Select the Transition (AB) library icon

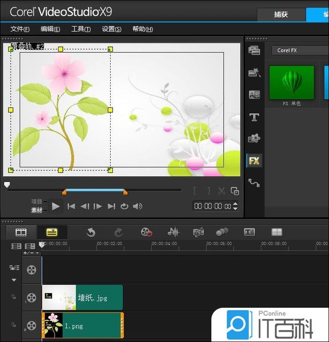tap(254, 95)
